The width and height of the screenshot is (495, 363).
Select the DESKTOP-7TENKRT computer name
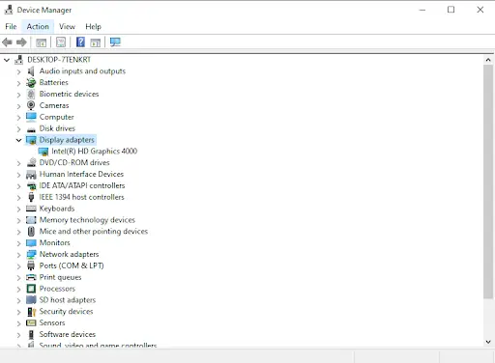coord(59,60)
